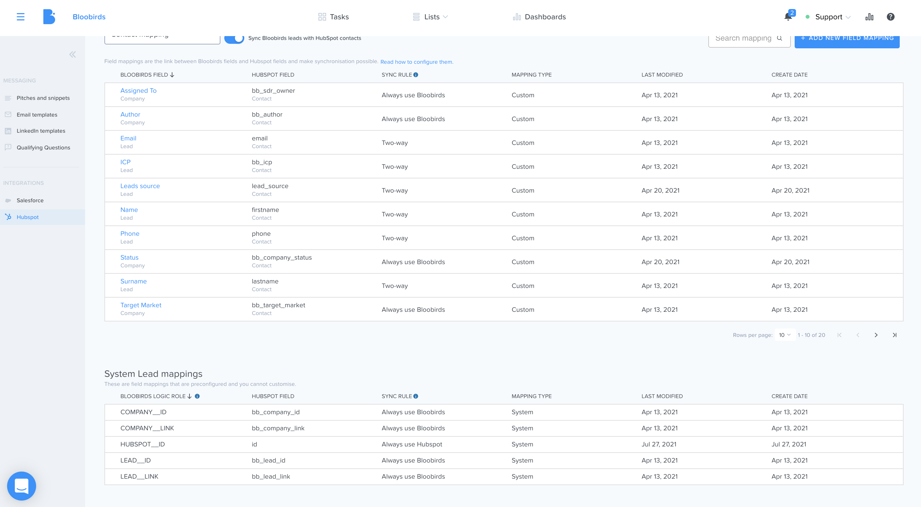
Task: Click the COMPANY__LINK logic role cell
Action: (x=147, y=428)
